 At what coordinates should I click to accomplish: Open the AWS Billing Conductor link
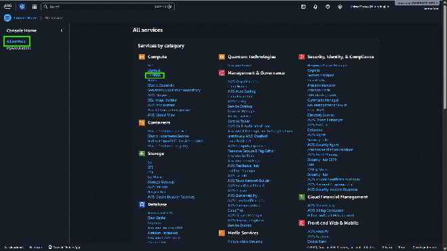point(325,210)
